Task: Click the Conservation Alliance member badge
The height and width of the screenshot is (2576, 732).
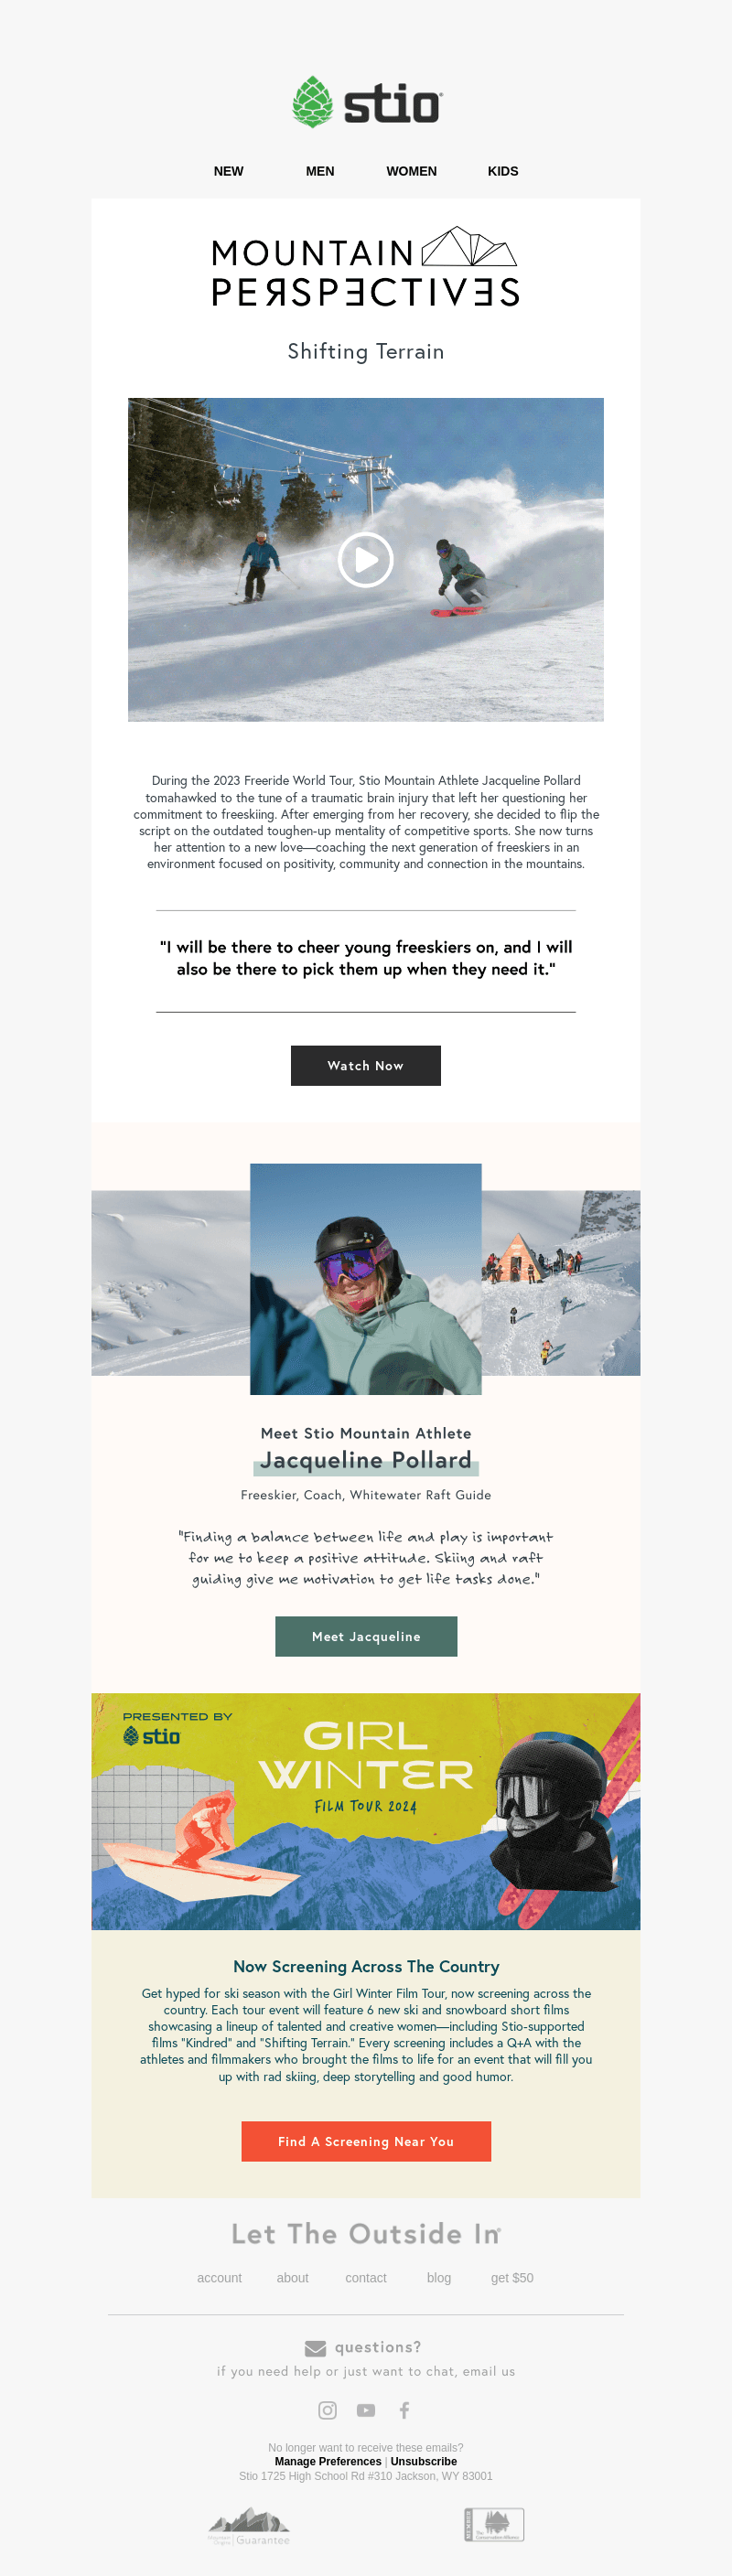Action: (x=494, y=2524)
